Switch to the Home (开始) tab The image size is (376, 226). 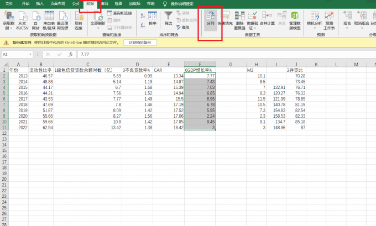click(25, 4)
